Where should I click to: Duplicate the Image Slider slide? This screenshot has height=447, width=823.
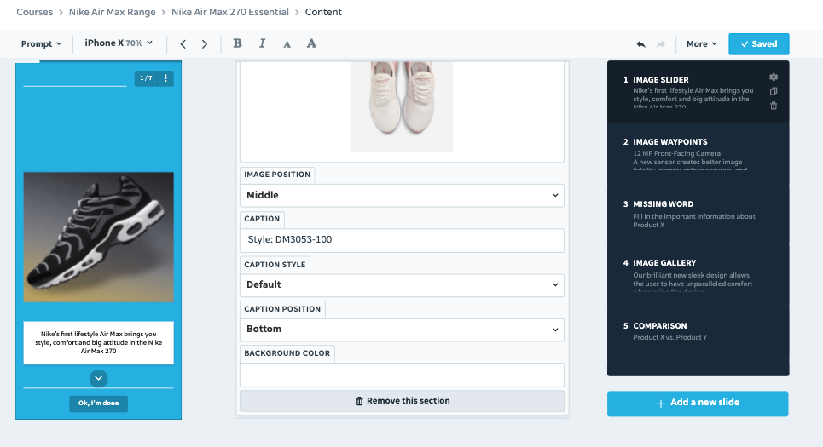tap(774, 91)
